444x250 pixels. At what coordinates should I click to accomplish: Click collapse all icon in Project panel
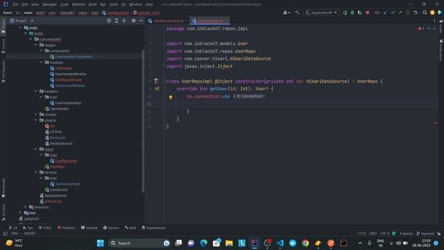point(124,21)
